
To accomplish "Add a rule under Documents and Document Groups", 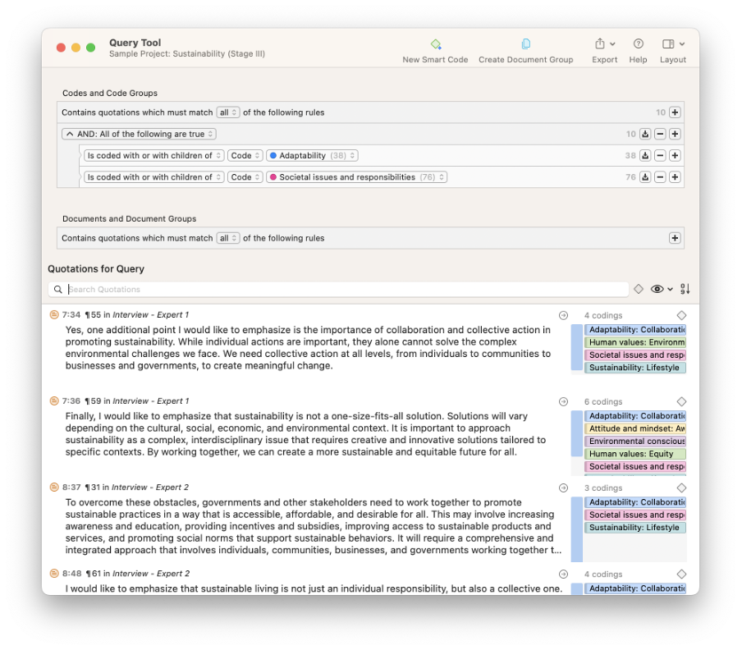I will (675, 239).
